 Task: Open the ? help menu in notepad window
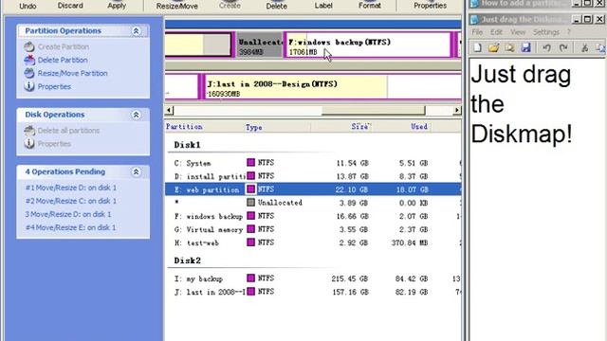(569, 32)
